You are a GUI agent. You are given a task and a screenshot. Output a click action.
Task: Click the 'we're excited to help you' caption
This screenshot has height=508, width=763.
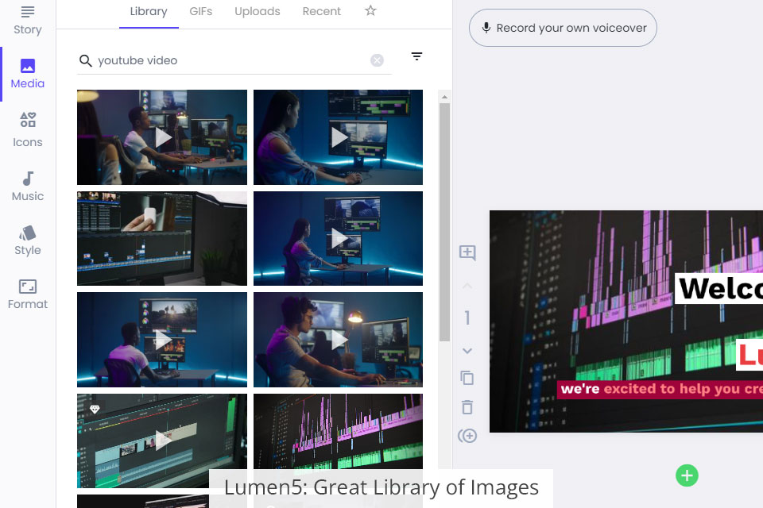660,389
